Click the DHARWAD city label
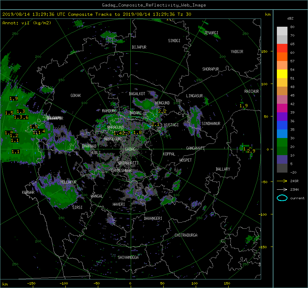The height and width of the screenshot is (288, 308). tap(89, 146)
